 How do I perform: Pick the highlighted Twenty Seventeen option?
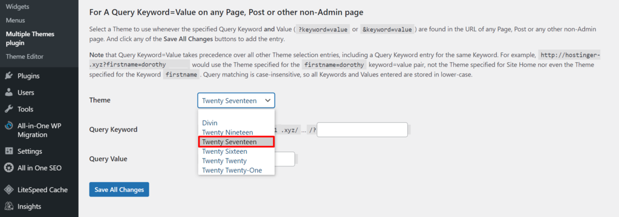pyautogui.click(x=236, y=142)
